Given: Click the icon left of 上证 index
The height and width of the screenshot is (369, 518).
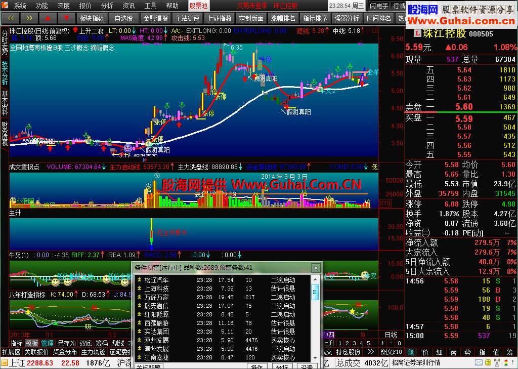Looking at the screenshot, I should pos(4,363).
